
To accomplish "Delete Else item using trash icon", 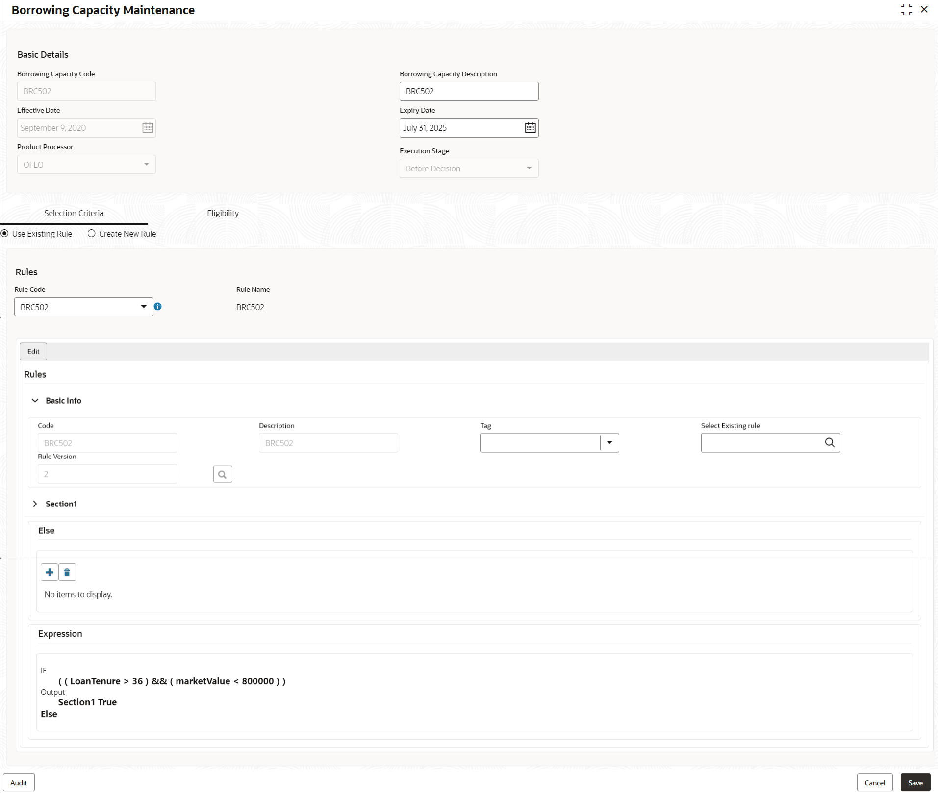I will 67,572.
